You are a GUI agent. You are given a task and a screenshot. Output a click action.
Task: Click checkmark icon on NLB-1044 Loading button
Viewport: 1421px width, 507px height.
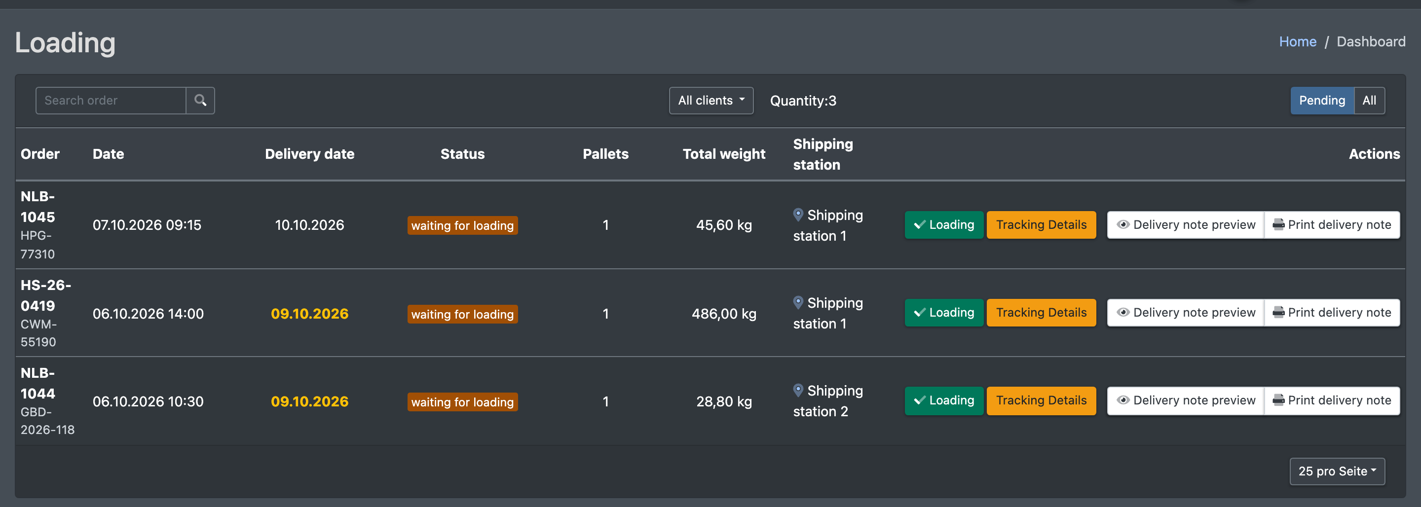click(x=920, y=400)
